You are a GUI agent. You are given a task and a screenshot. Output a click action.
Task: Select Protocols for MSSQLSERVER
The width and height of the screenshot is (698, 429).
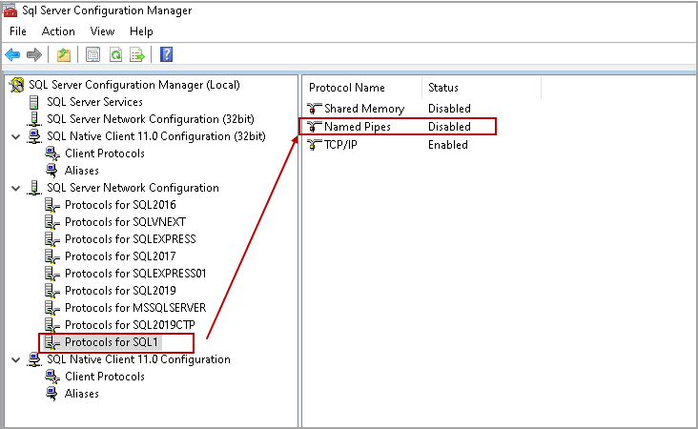pos(134,308)
